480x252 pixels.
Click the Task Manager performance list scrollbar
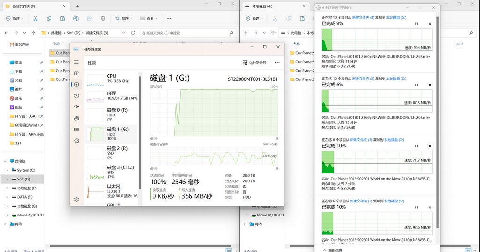(140, 133)
